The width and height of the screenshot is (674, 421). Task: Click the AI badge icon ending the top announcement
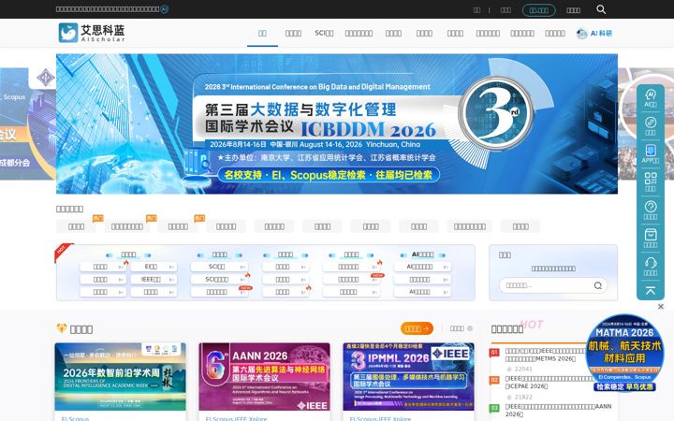164,9
